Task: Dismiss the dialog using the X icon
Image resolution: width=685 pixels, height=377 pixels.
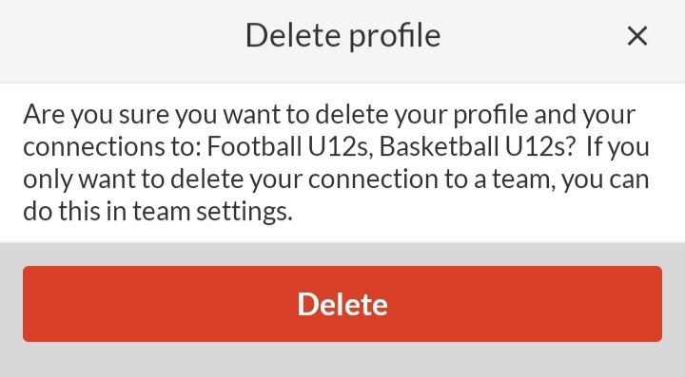Action: (636, 36)
